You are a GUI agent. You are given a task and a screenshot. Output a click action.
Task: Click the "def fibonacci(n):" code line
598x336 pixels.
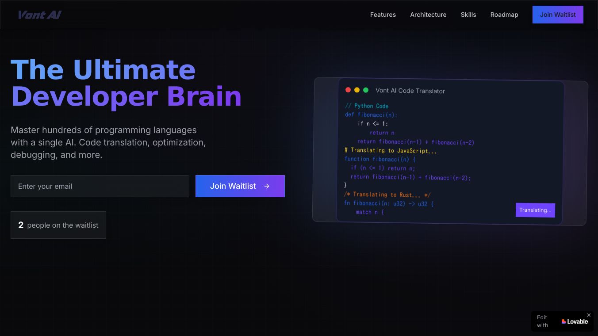pyautogui.click(x=371, y=115)
